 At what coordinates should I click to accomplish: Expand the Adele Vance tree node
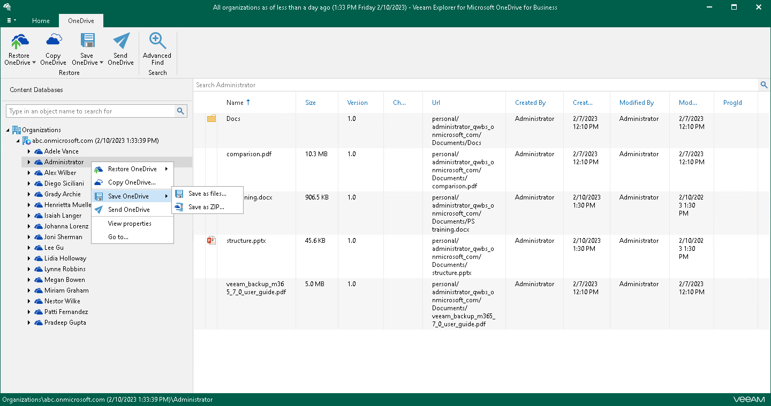click(x=29, y=151)
